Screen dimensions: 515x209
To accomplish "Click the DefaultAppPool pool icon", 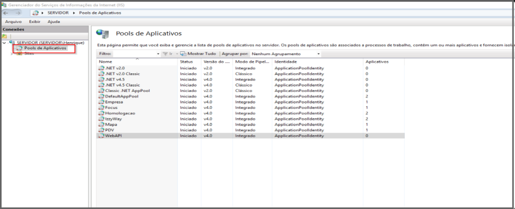I will [101, 96].
